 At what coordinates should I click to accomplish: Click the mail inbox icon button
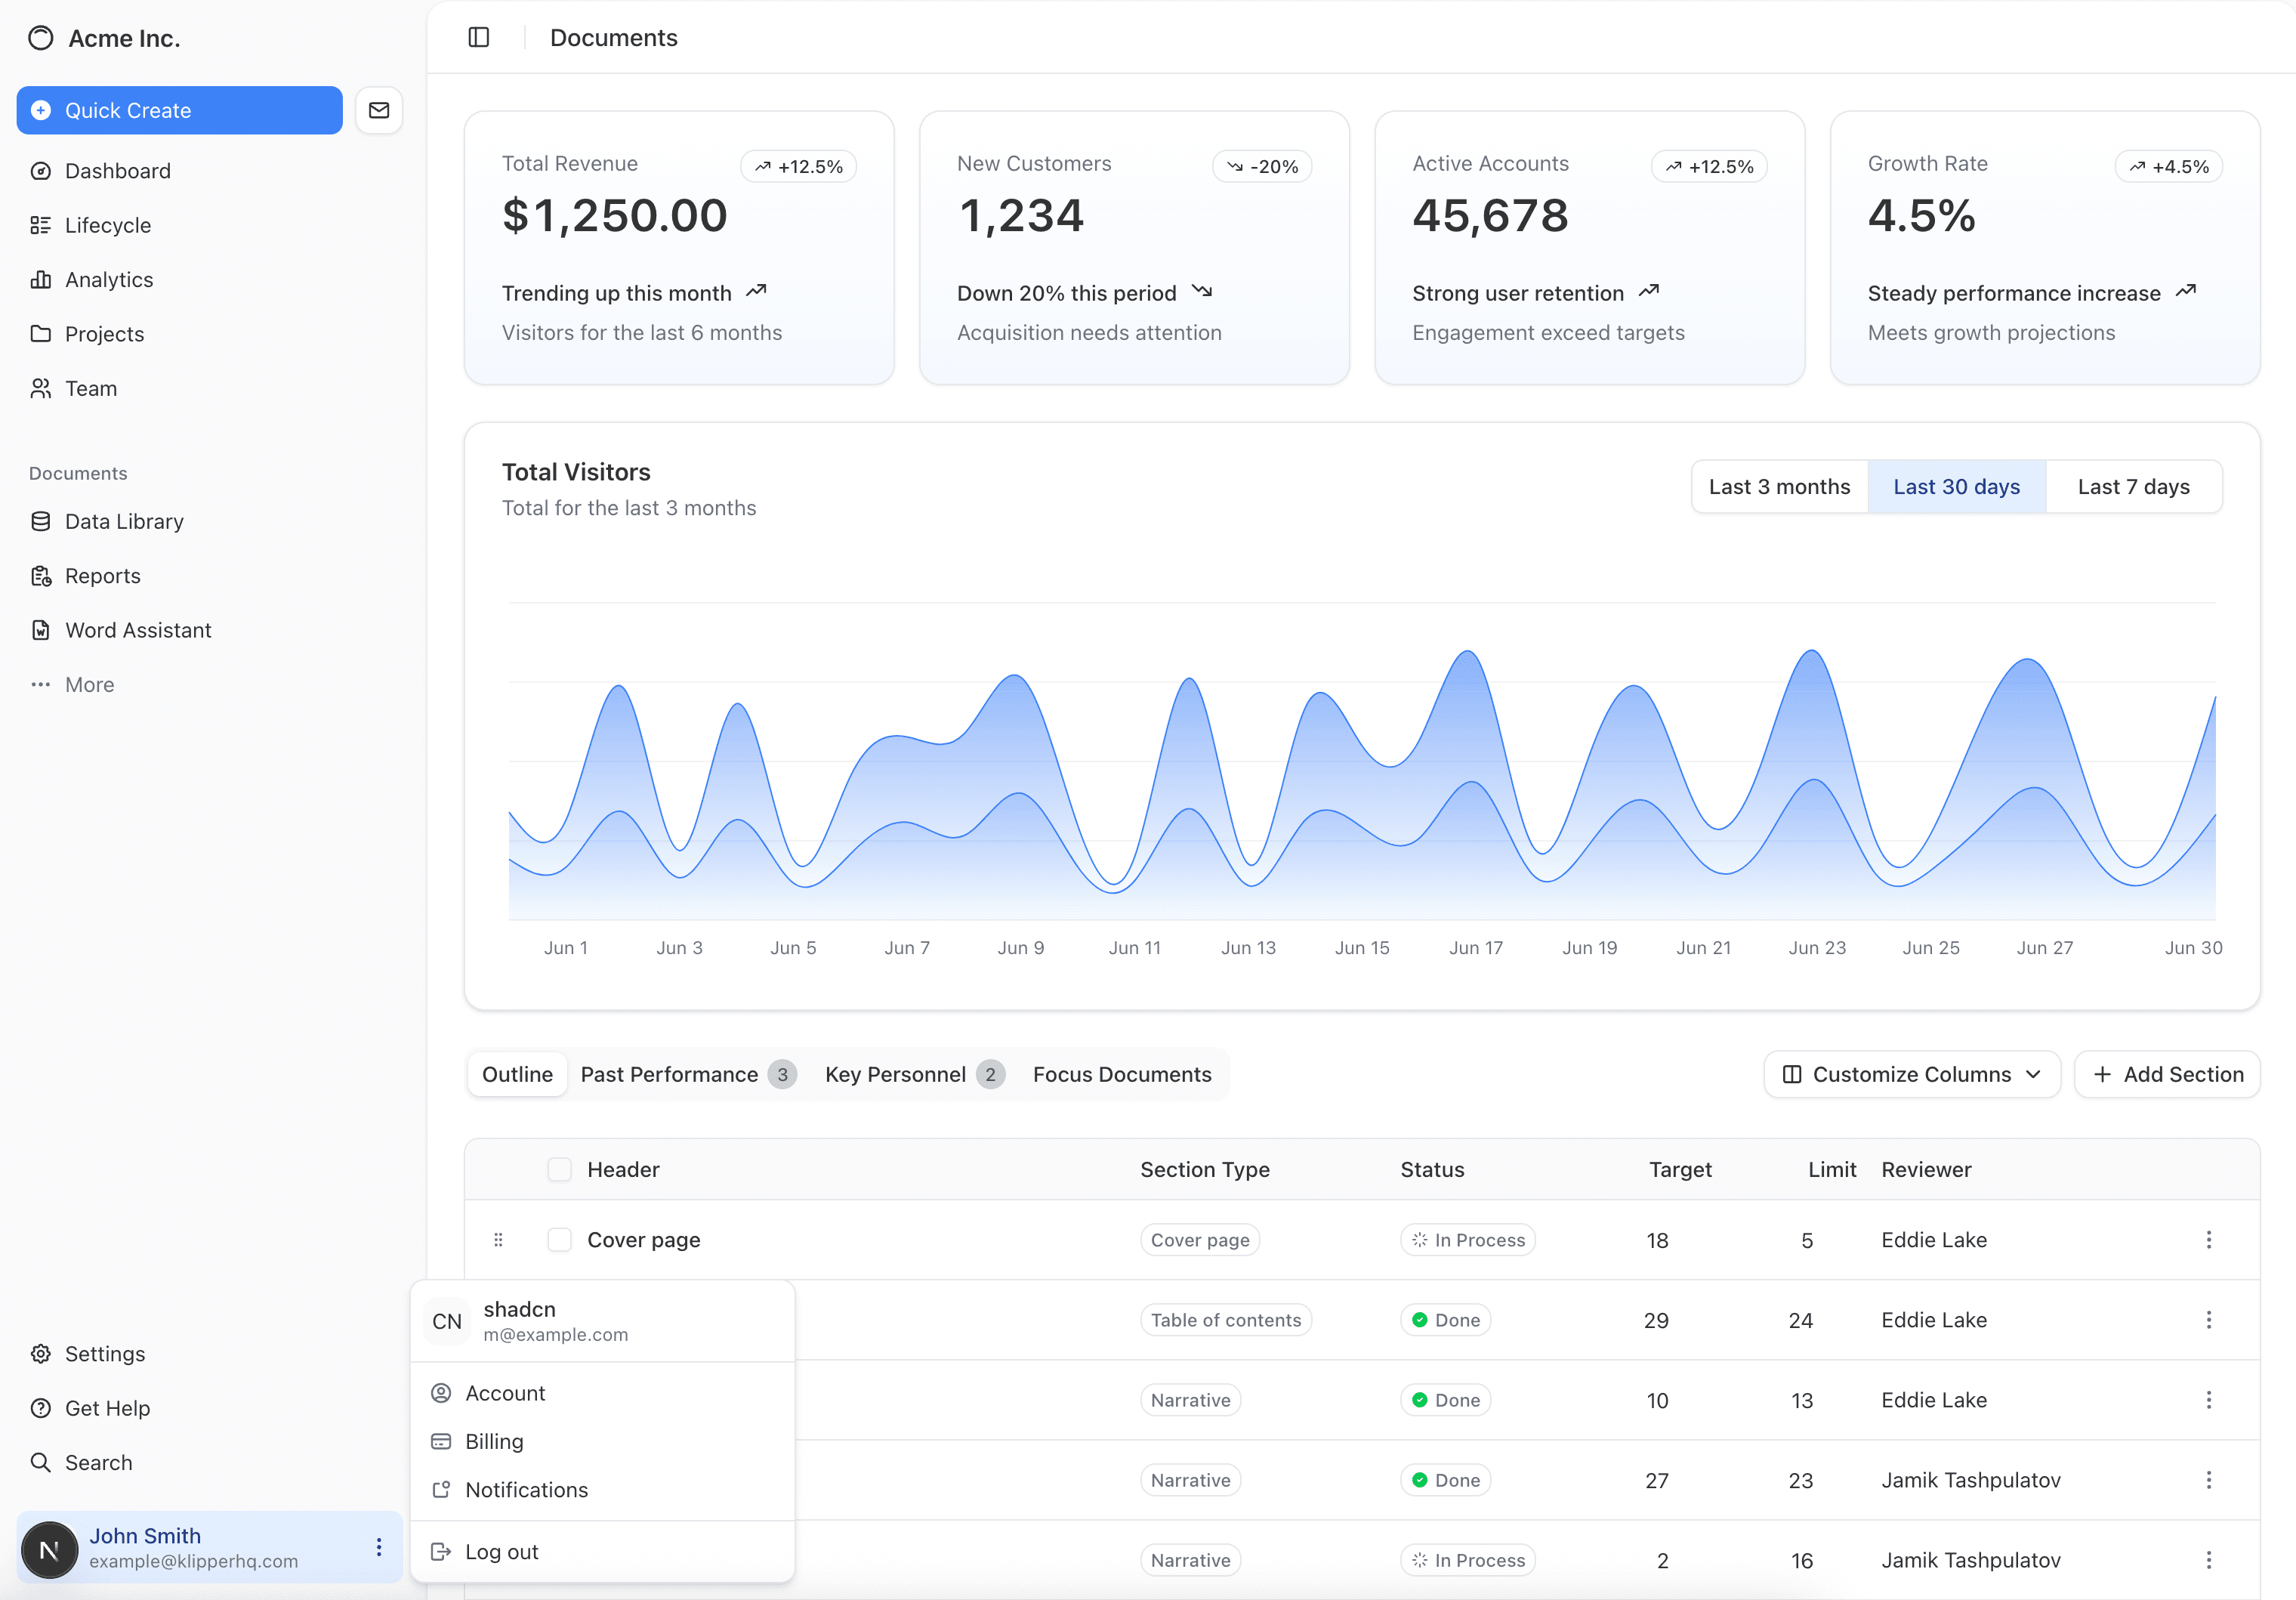[x=379, y=110]
